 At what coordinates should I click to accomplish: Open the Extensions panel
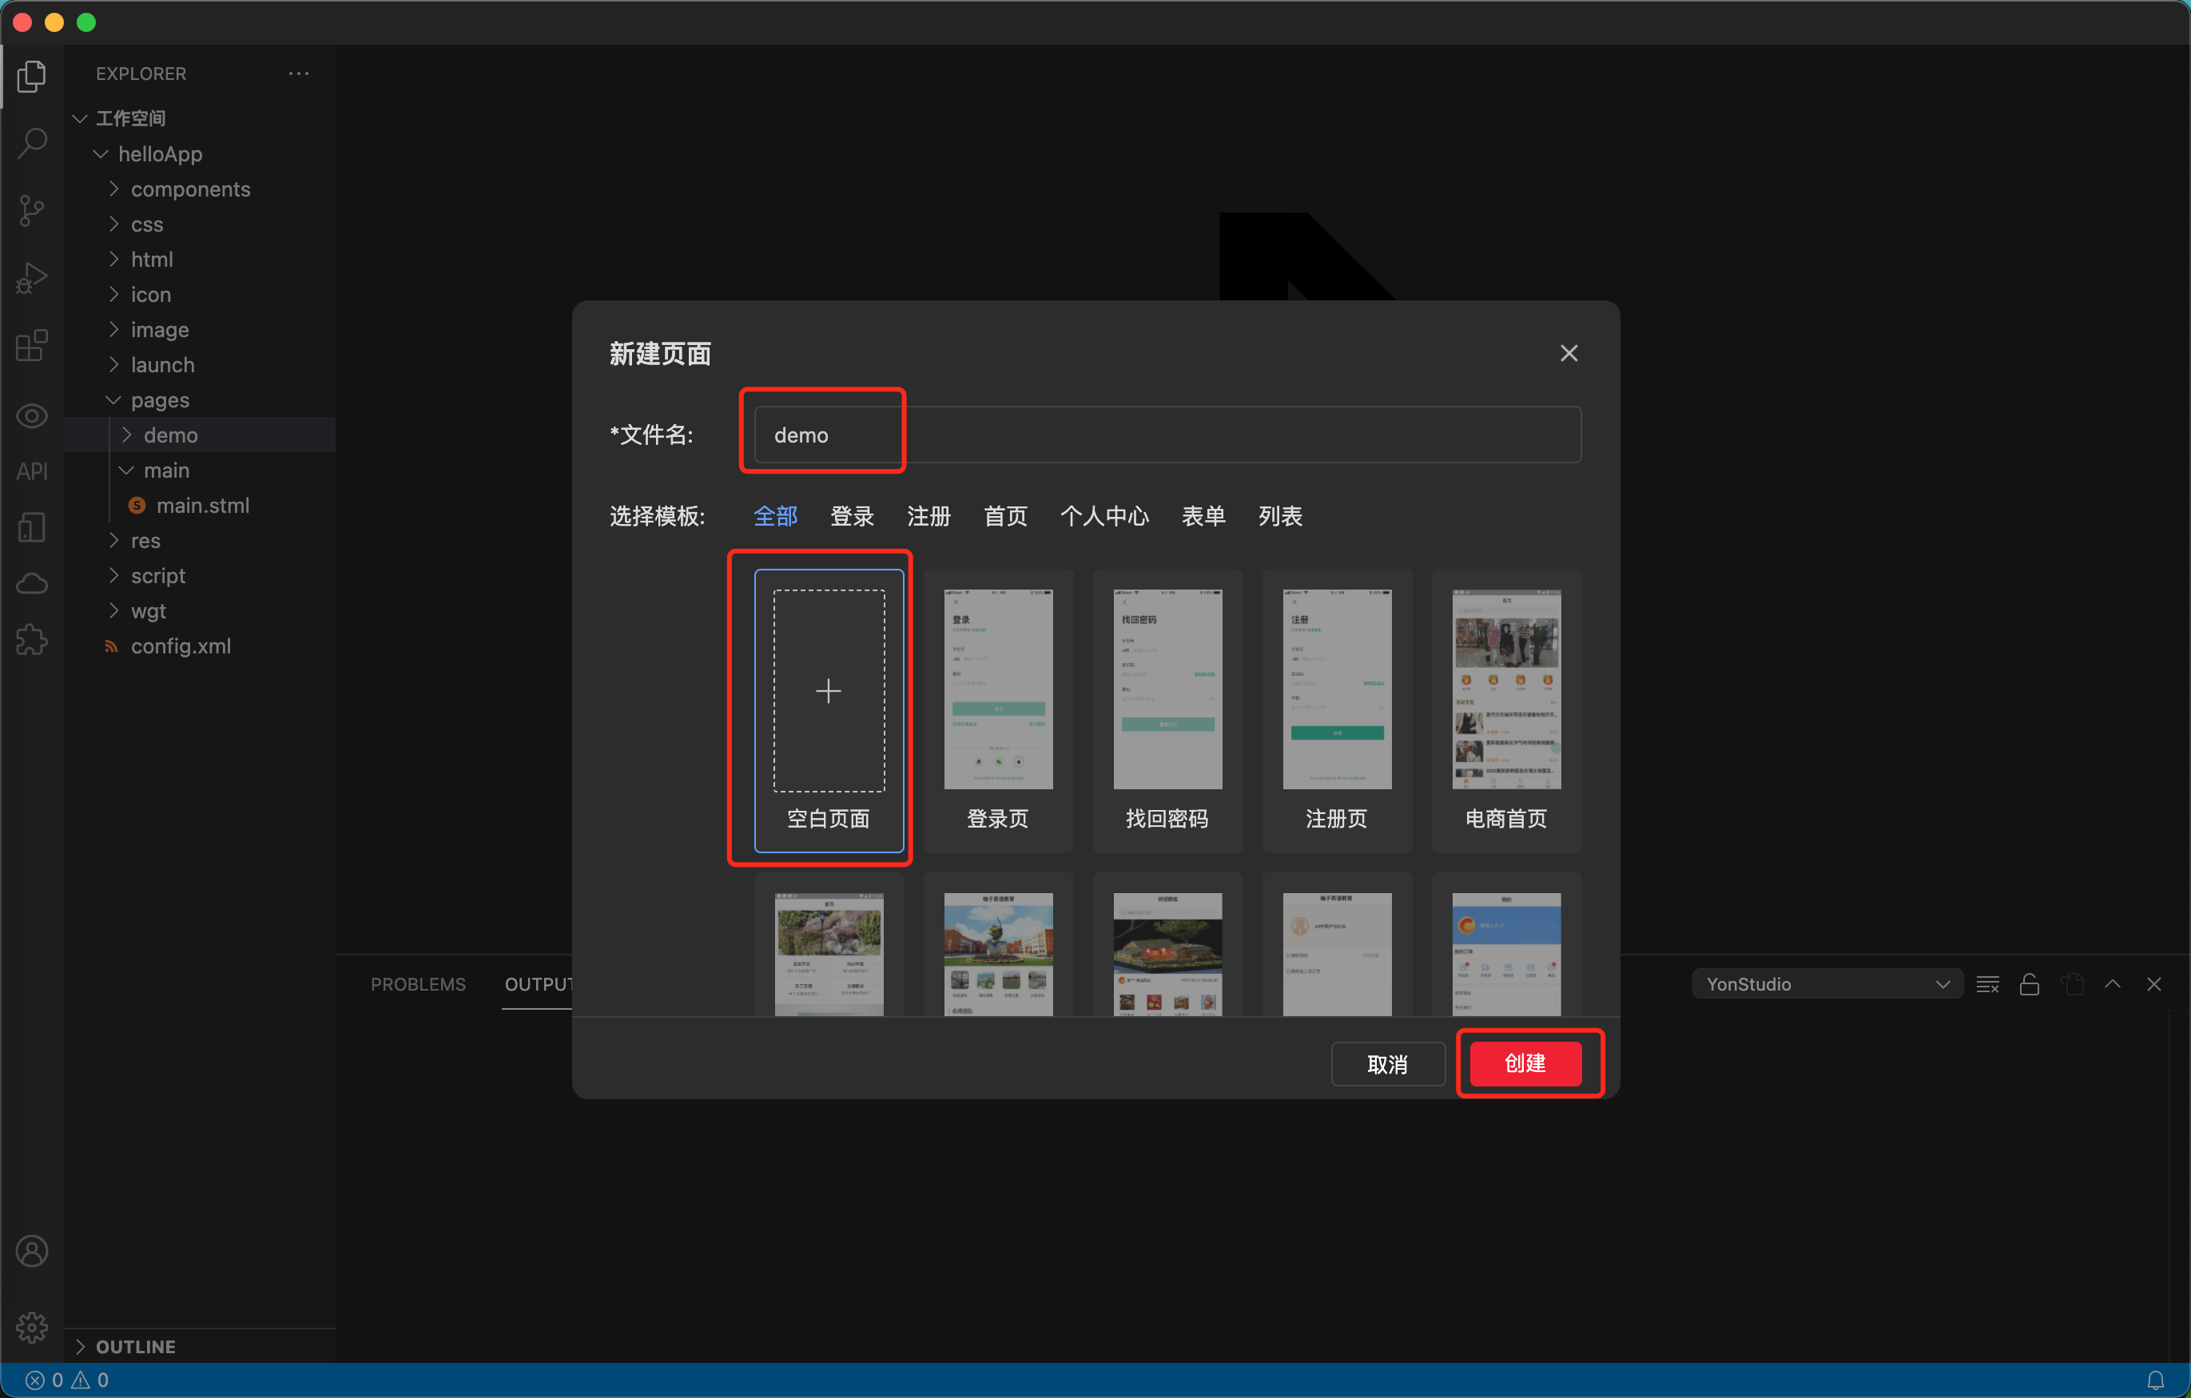point(33,346)
